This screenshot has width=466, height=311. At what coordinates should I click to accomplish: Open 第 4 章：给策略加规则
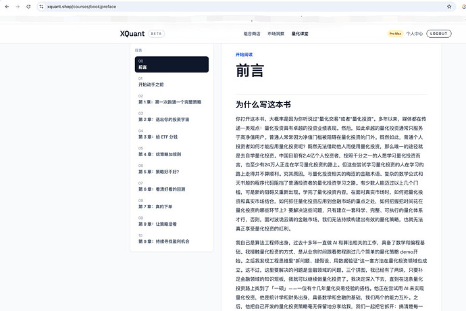coord(172,151)
